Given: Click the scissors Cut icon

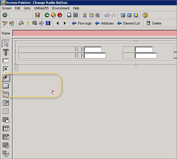Looking at the screenshot, I should (85, 15).
